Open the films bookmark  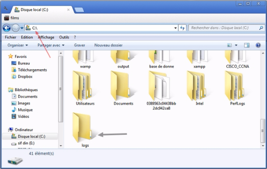click(x=12, y=18)
